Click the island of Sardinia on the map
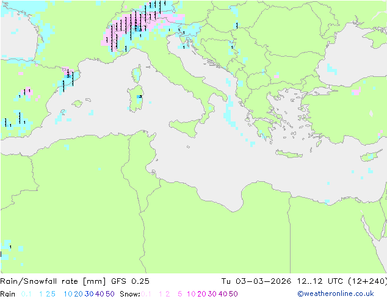This screenshot has width=387, height=299. coord(136,99)
